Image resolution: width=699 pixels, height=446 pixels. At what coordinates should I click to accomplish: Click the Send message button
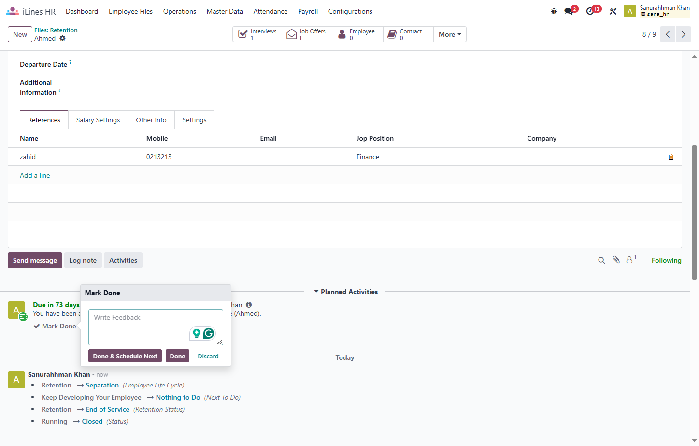[35, 260]
